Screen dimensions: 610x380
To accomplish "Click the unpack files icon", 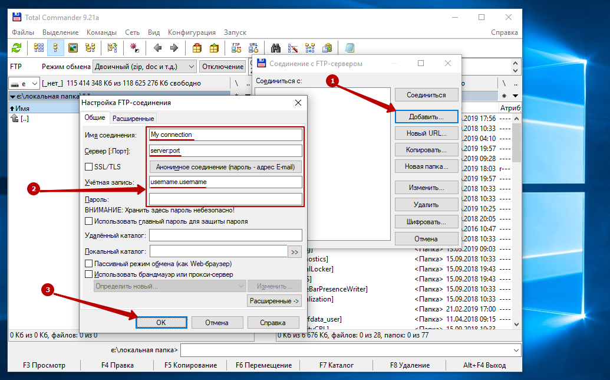I will (214, 48).
